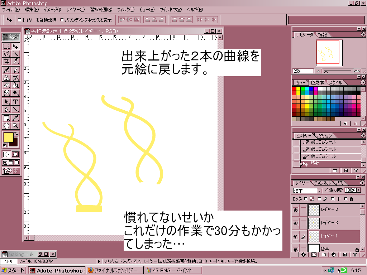Select the Zoom magnifier tool

pyautogui.click(x=16, y=126)
